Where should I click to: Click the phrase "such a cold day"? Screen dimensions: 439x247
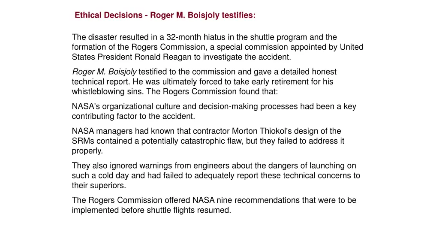97,175
